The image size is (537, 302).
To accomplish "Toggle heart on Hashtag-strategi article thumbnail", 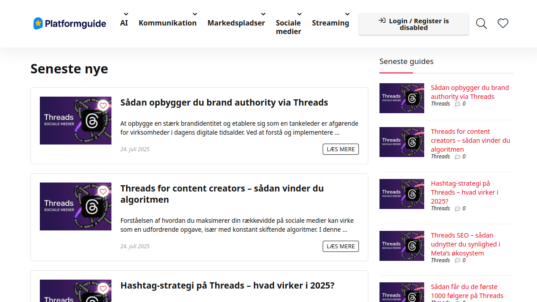I will pos(103,289).
